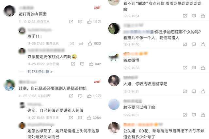
Task: Like the comment posted 12-2 14:54
Action: click(203, 16)
